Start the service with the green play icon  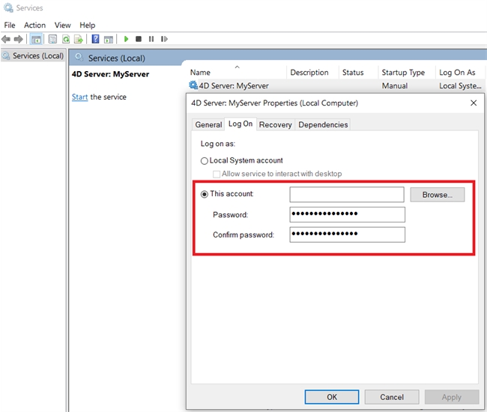point(126,39)
